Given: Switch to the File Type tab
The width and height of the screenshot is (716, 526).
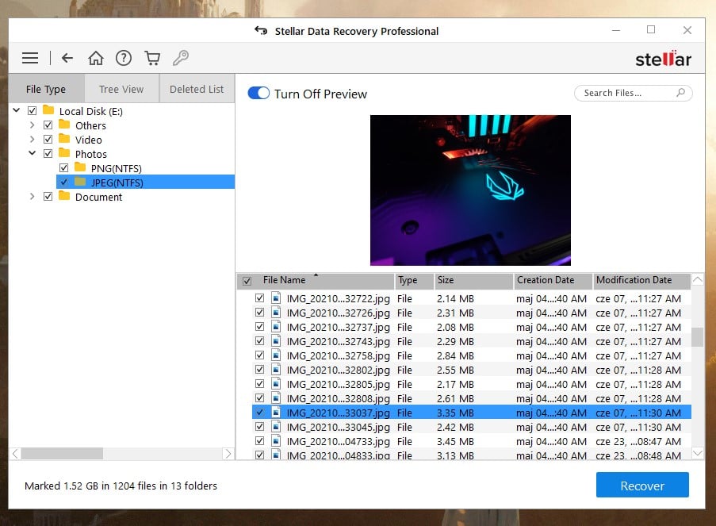Looking at the screenshot, I should coord(46,89).
